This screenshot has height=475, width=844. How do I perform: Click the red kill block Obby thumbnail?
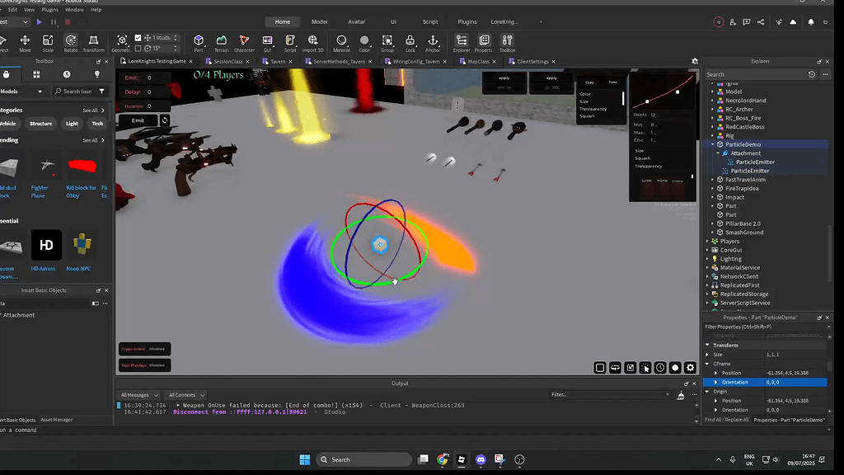click(82, 165)
